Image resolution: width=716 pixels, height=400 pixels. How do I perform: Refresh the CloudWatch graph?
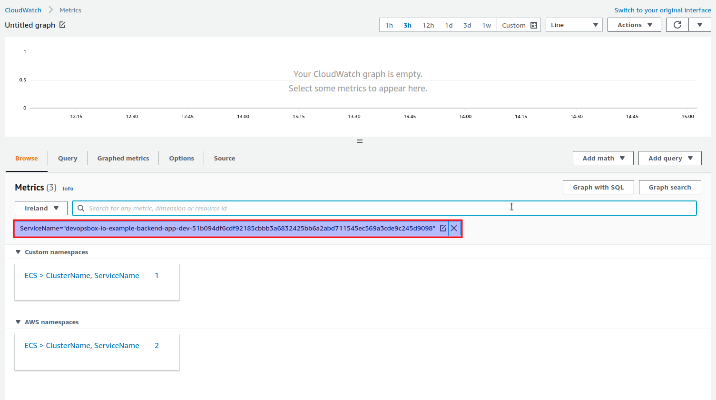pyautogui.click(x=677, y=24)
